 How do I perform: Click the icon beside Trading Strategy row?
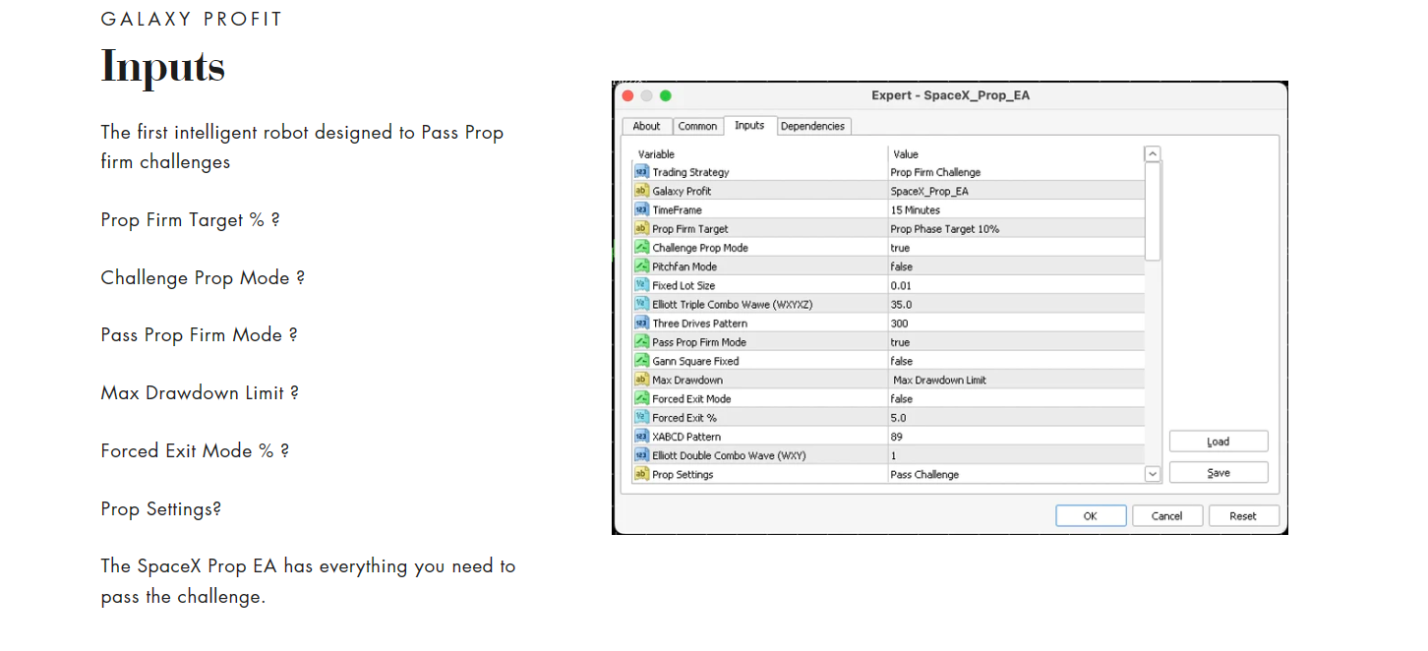[641, 172]
